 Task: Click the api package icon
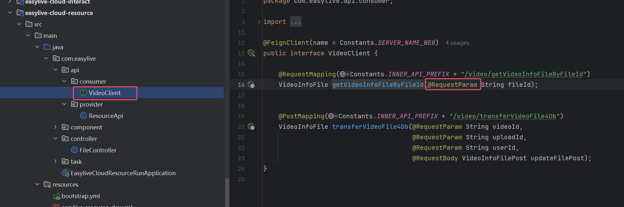[65, 70]
